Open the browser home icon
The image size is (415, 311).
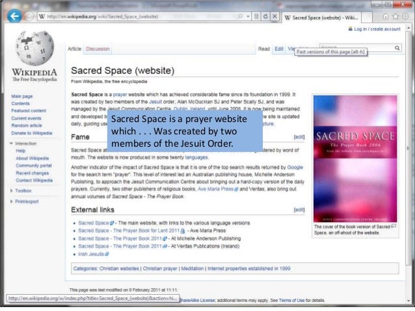tap(386, 16)
